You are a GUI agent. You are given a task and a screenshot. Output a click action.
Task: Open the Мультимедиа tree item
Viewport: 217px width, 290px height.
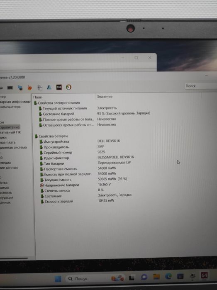[5, 163]
